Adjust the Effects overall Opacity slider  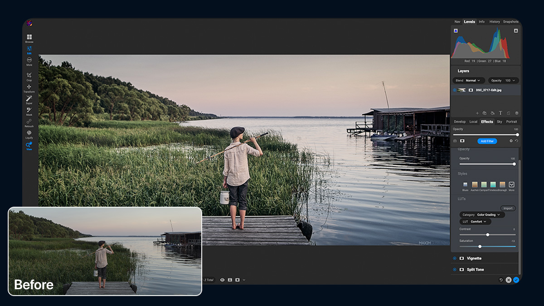click(485, 135)
